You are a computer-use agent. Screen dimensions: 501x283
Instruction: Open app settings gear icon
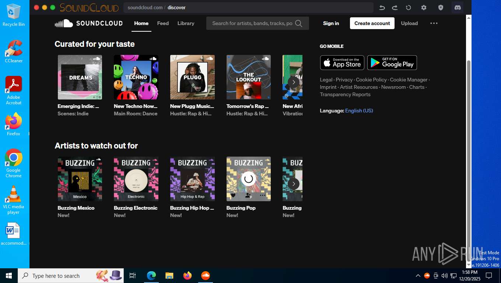tap(424, 7)
